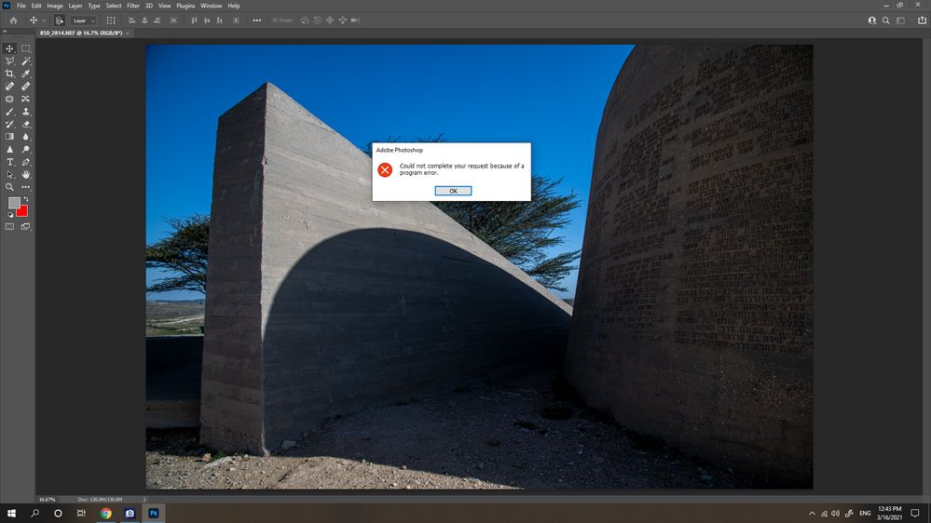Open the File menu
This screenshot has width=931, height=523.
[x=21, y=6]
